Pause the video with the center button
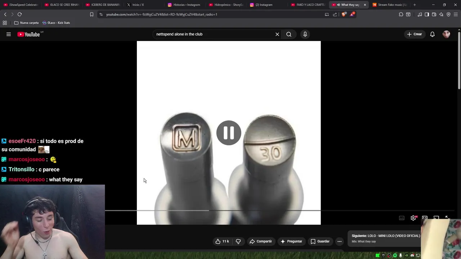The image size is (461, 259). [x=229, y=133]
